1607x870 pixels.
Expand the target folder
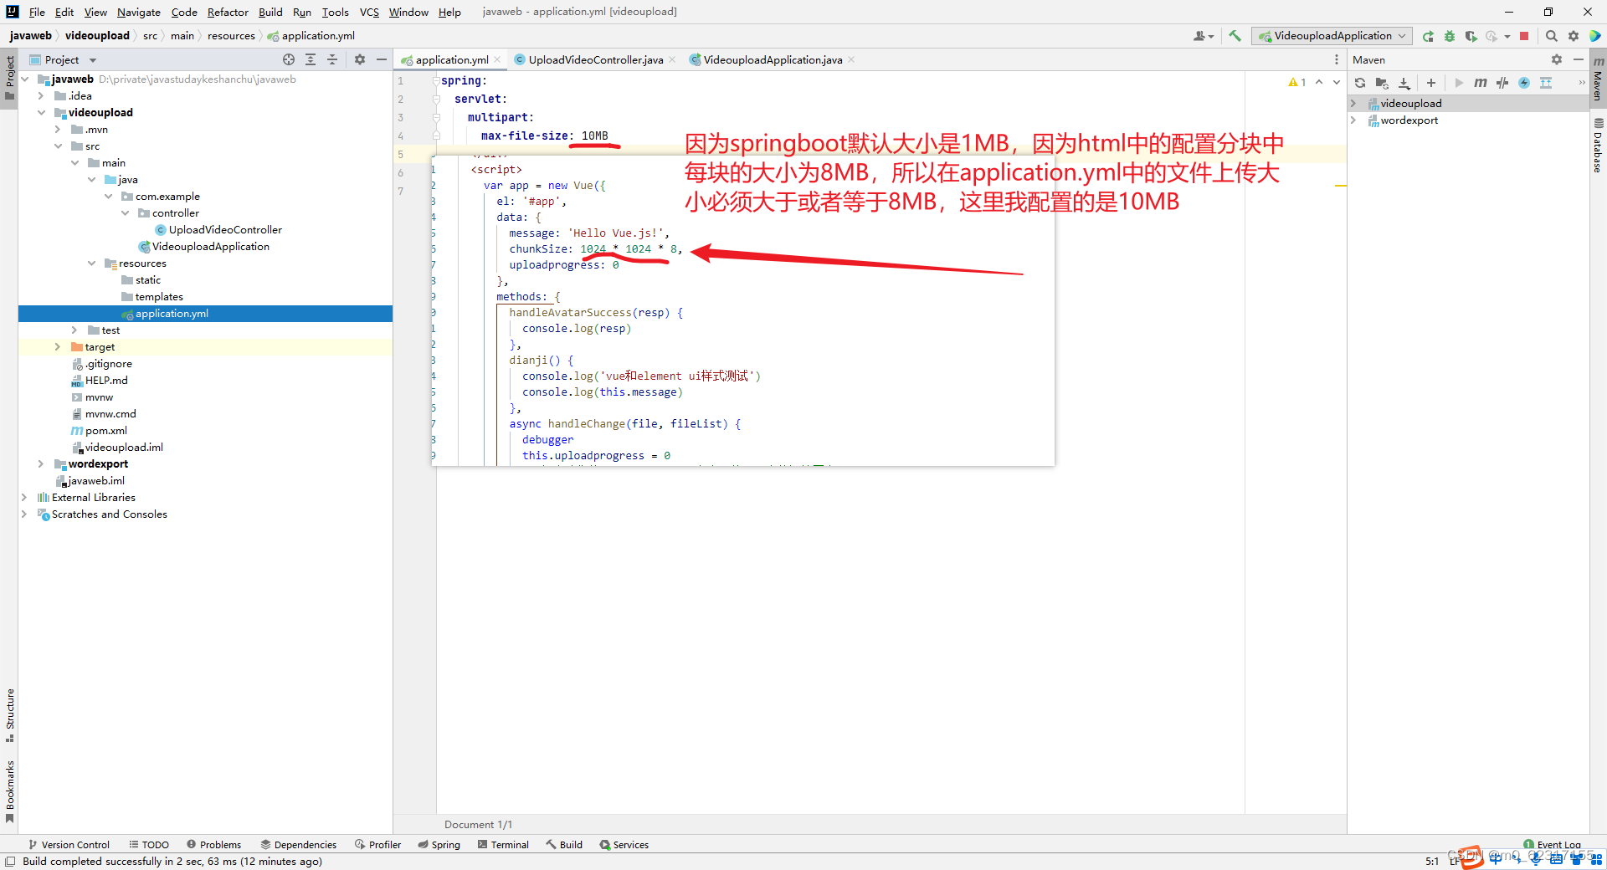58,346
